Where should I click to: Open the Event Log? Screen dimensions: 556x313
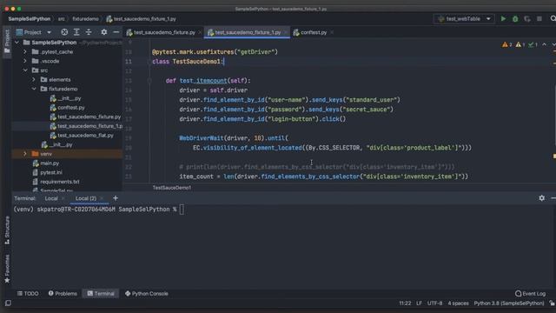(x=531, y=294)
